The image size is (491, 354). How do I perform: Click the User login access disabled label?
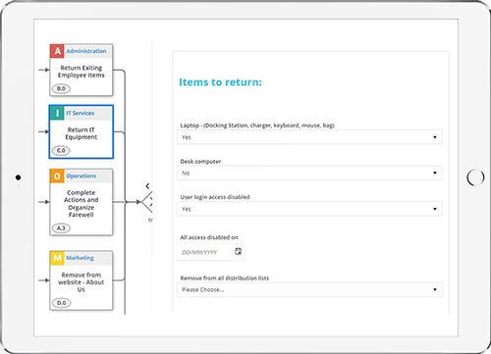click(x=215, y=197)
